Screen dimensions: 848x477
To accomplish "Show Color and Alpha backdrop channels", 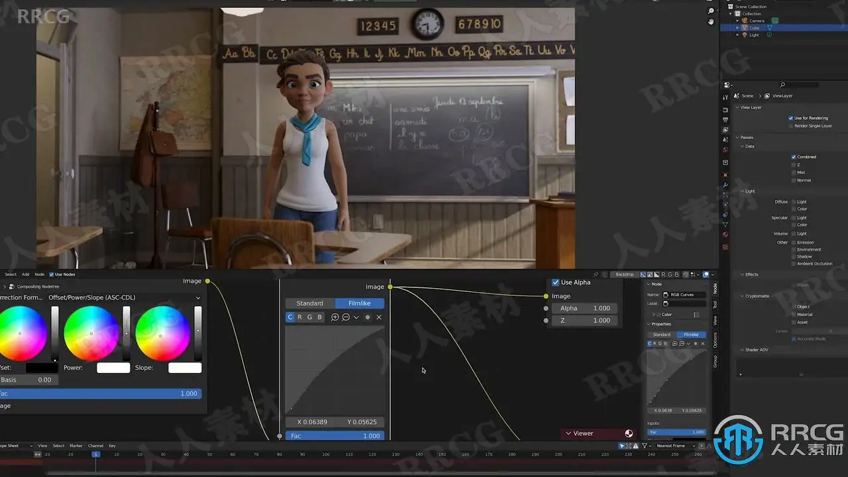I will [643, 274].
